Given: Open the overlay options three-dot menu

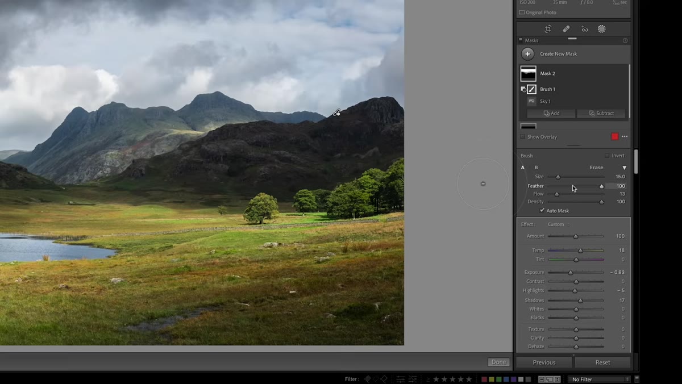Looking at the screenshot, I should click(625, 136).
